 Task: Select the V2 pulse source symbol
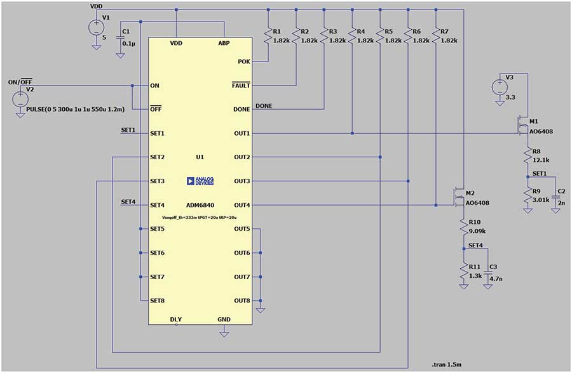pyautogui.click(x=20, y=99)
